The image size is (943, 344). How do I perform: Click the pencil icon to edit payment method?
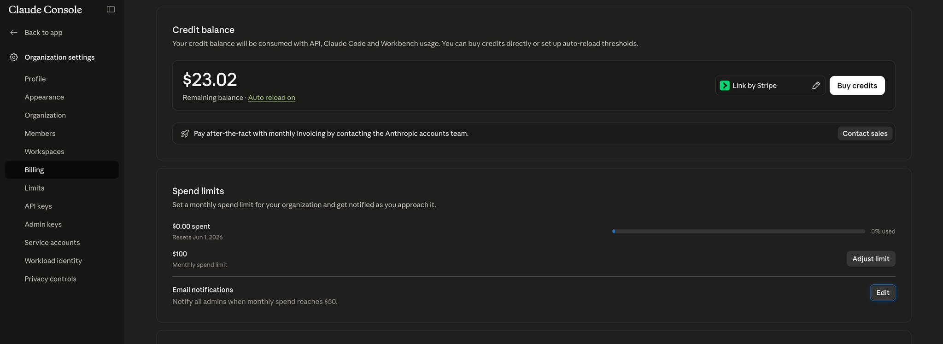coord(816,86)
